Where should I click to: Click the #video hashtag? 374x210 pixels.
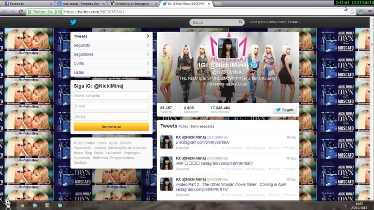[182, 184]
